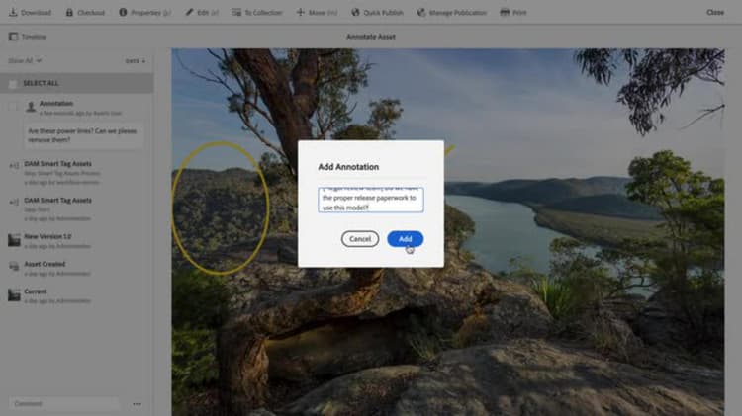Click the New Version 1.0 thumbnail
Image resolution: width=742 pixels, height=416 pixels.
(x=14, y=240)
